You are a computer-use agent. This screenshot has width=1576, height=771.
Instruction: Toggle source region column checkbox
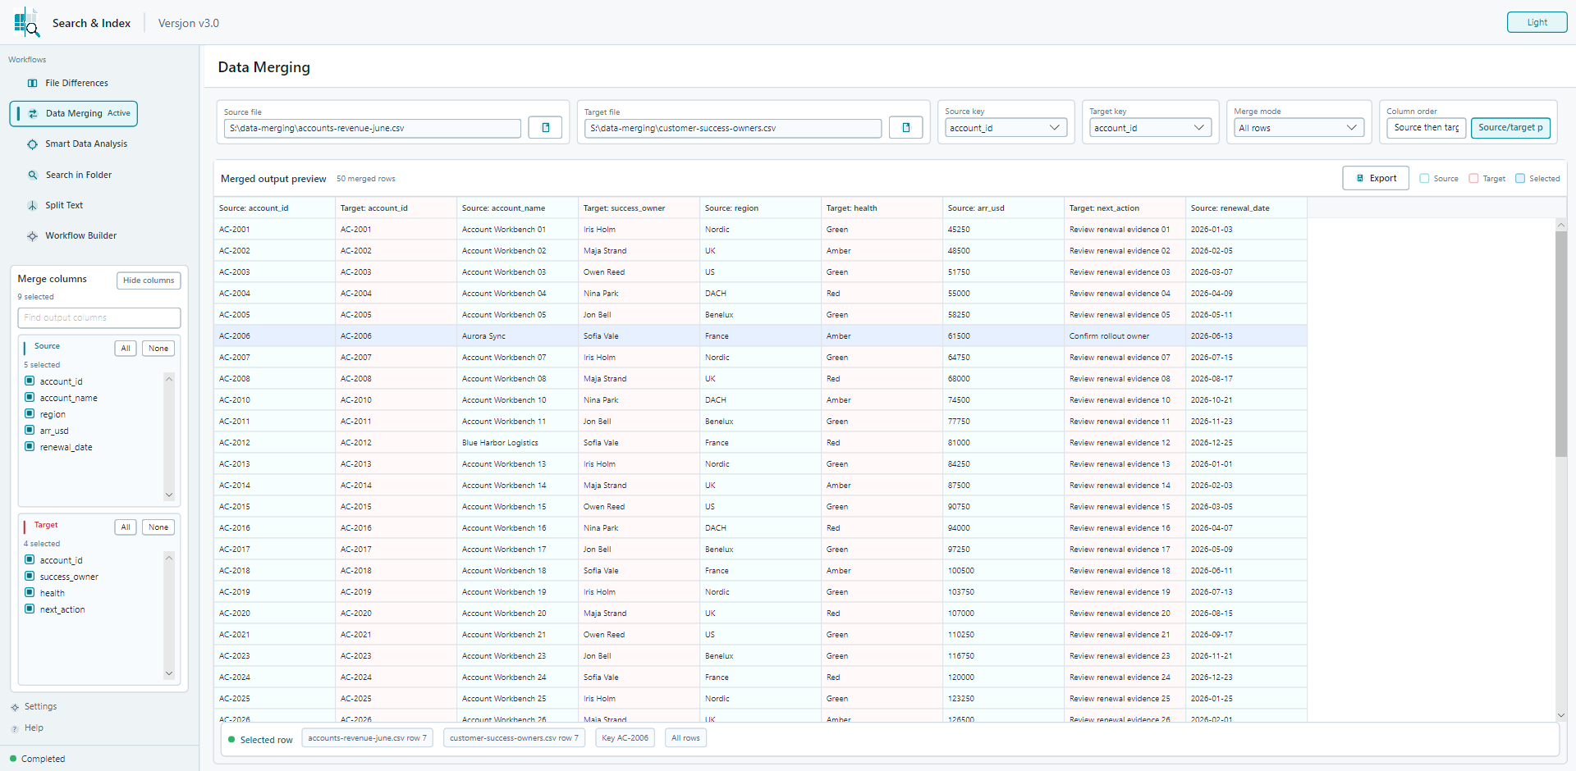coord(30,413)
